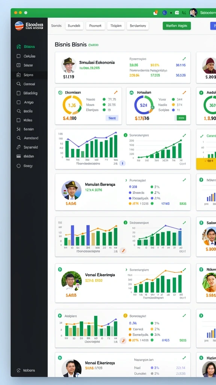216x385 pixels.
Task: Click the orange notification icon in the top bar
Action: 156,13
